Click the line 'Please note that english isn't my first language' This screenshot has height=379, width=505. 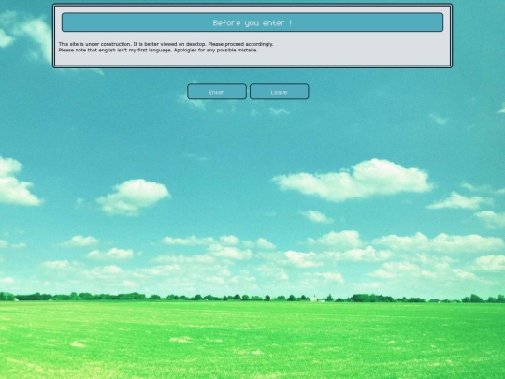tap(115, 51)
